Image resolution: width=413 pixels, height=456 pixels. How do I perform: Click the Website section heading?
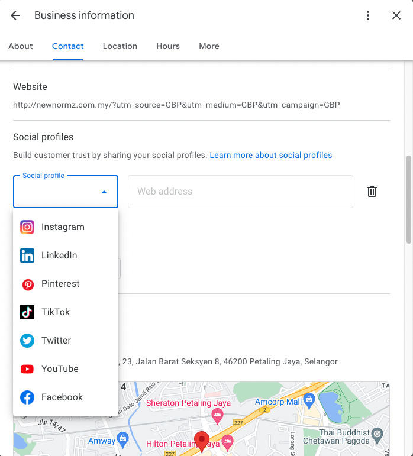pos(30,87)
